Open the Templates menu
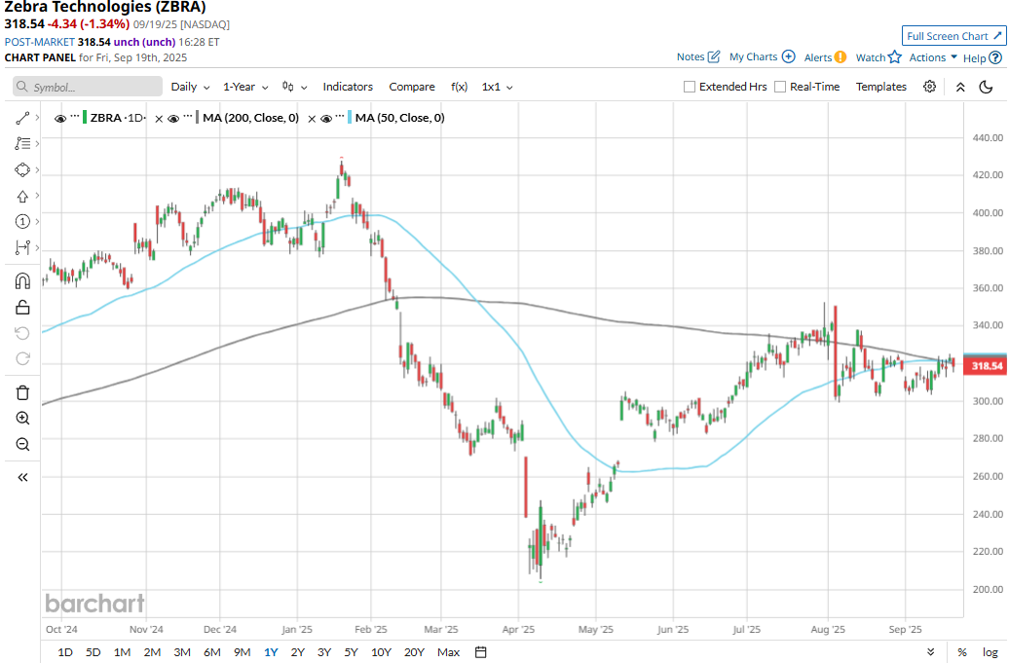Image resolution: width=1009 pixels, height=663 pixels. point(881,87)
